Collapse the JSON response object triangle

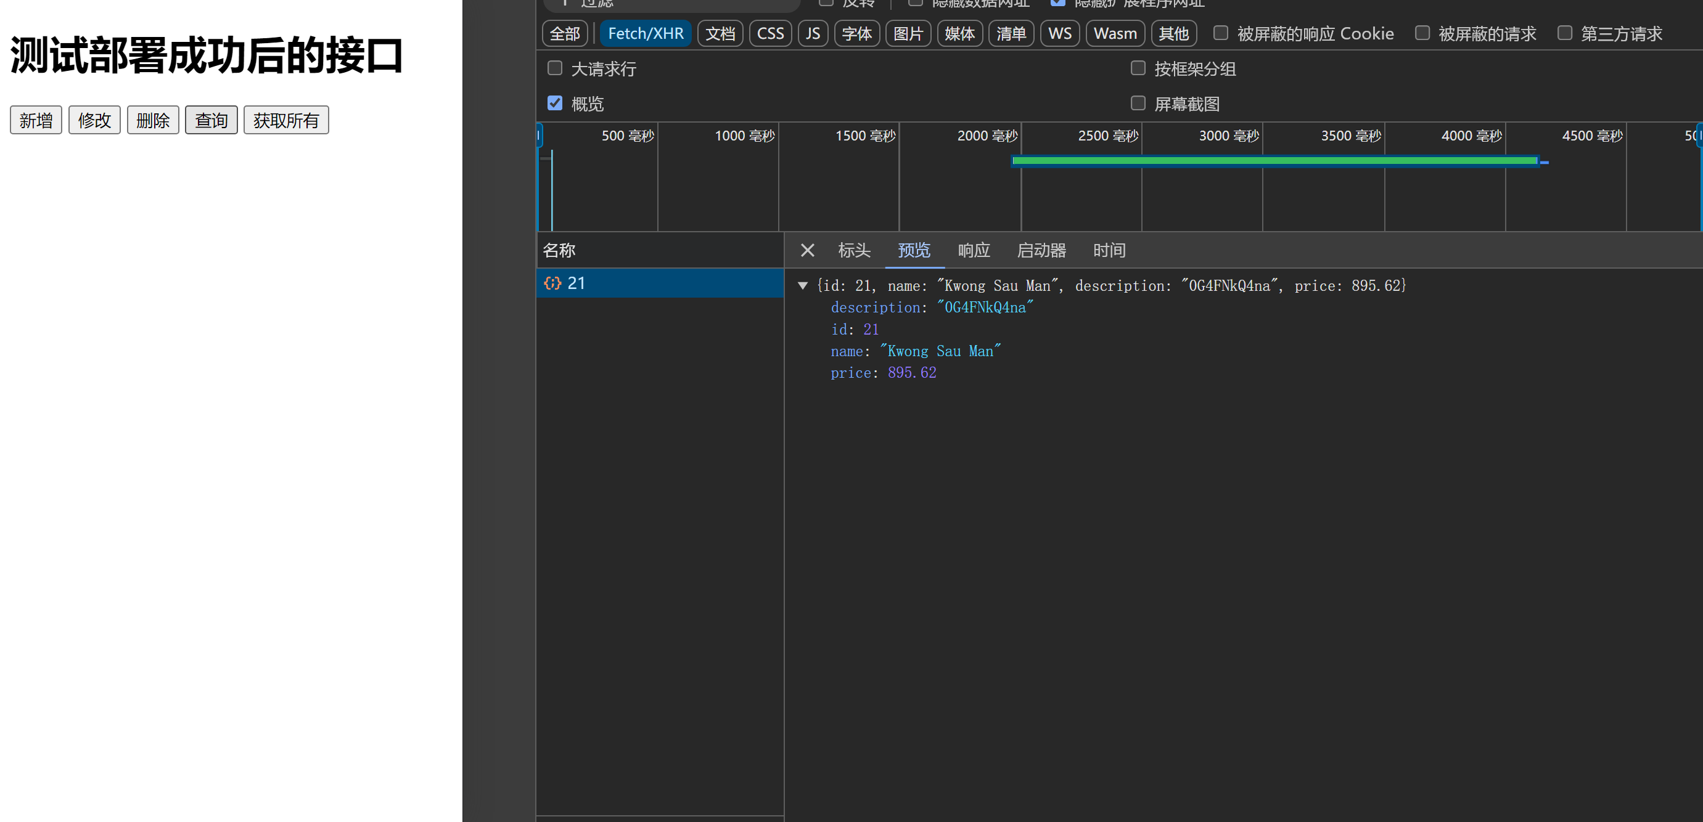[x=803, y=285]
